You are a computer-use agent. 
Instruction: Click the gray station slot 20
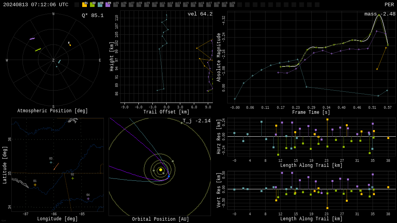(232, 5)
